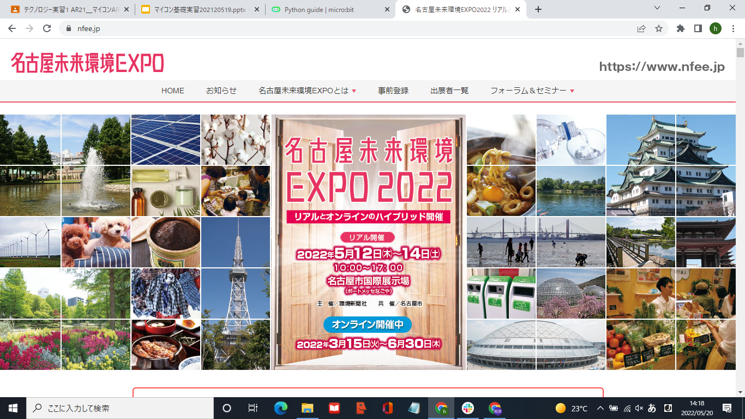Switch to the マイコン基礎実習 pptx tab
745x419 pixels.
[200, 9]
